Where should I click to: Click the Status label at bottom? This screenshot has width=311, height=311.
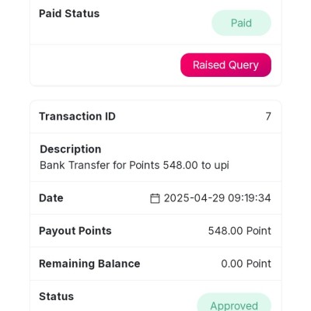coord(56,296)
